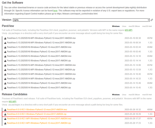Screen dimensions: 155x128
Task: Click the 495M file size value
Action: coord(150,110)
